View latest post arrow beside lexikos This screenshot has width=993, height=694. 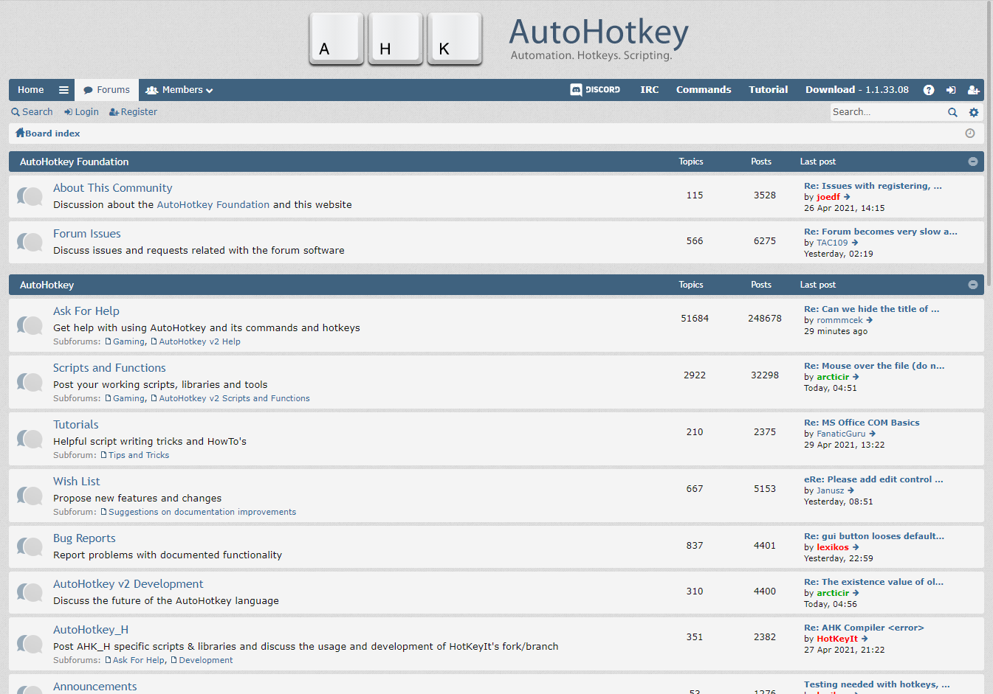coord(856,547)
